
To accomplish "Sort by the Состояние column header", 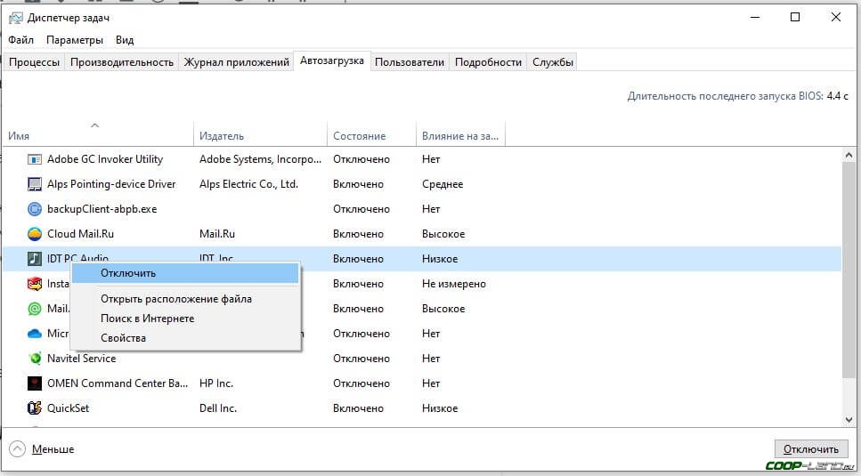I will tap(371, 136).
